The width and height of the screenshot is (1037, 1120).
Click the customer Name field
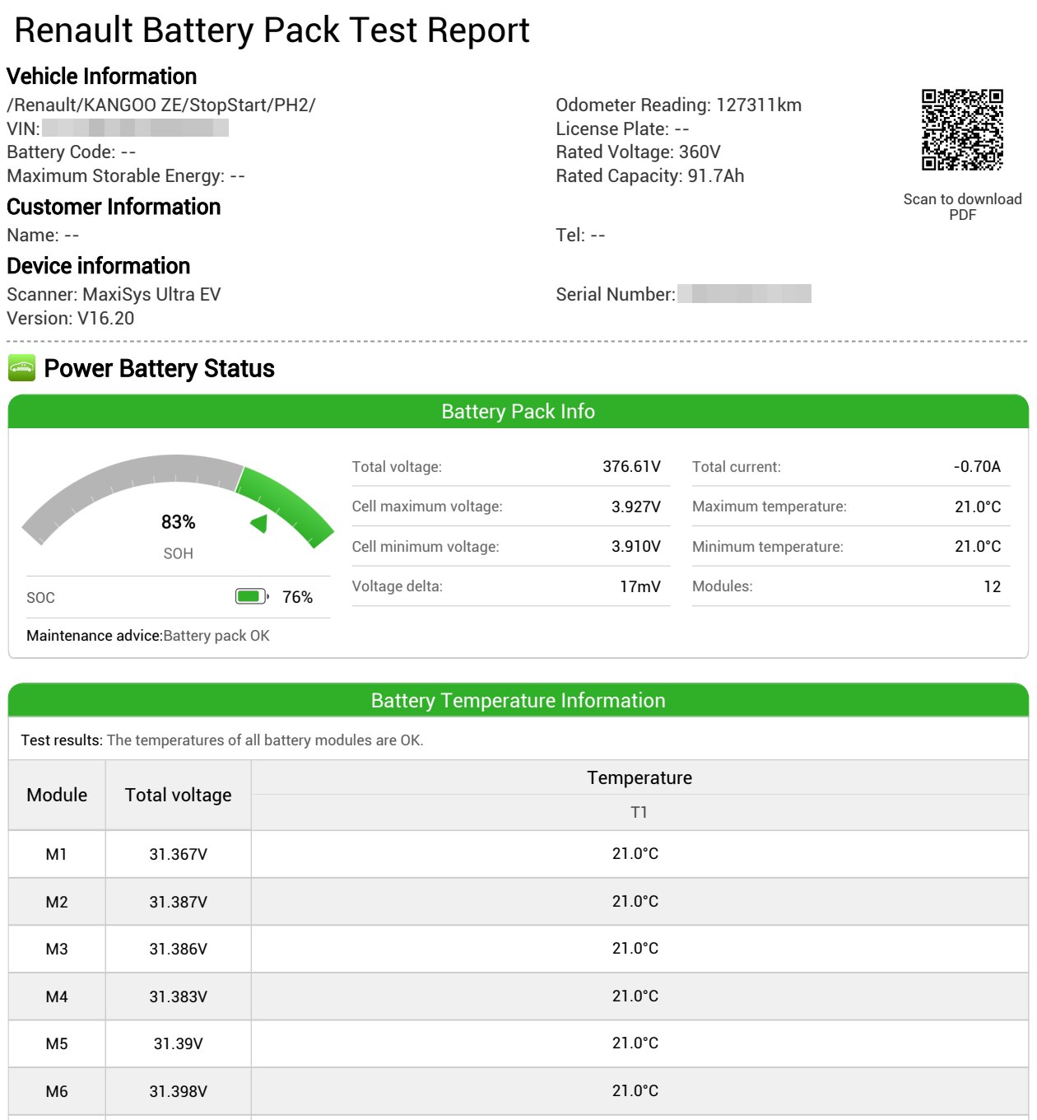(43, 235)
